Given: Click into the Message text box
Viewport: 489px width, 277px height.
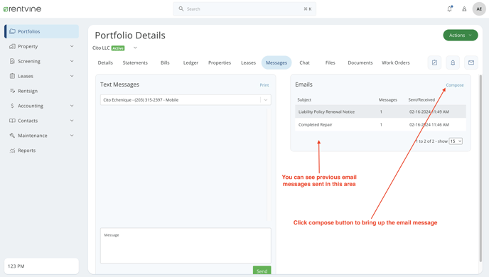Looking at the screenshot, I should (186, 246).
